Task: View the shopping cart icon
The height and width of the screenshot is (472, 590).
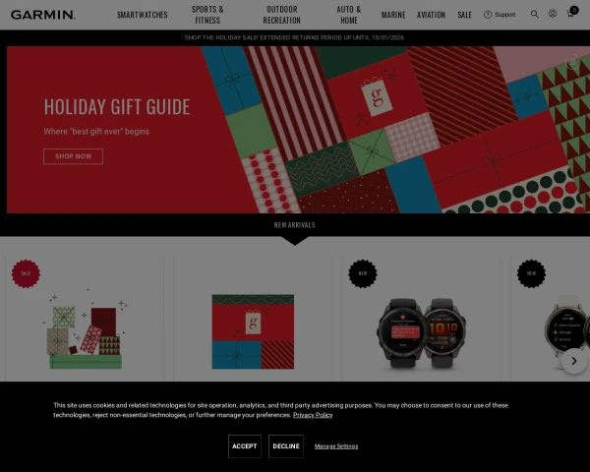Action: (x=571, y=13)
